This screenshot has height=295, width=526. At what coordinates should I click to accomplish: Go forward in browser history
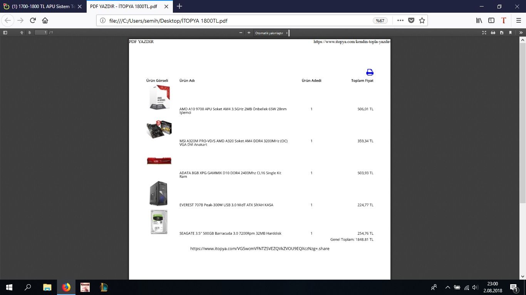coord(20,20)
